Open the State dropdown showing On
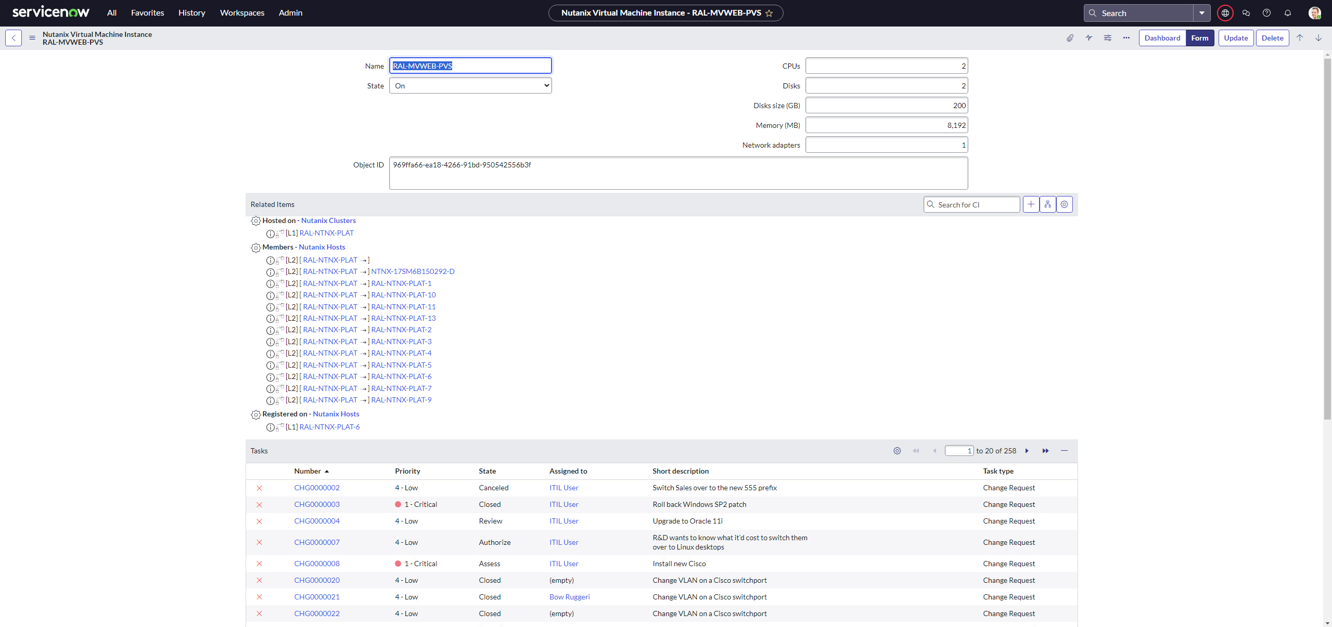Image resolution: width=1332 pixels, height=627 pixels. (x=470, y=86)
